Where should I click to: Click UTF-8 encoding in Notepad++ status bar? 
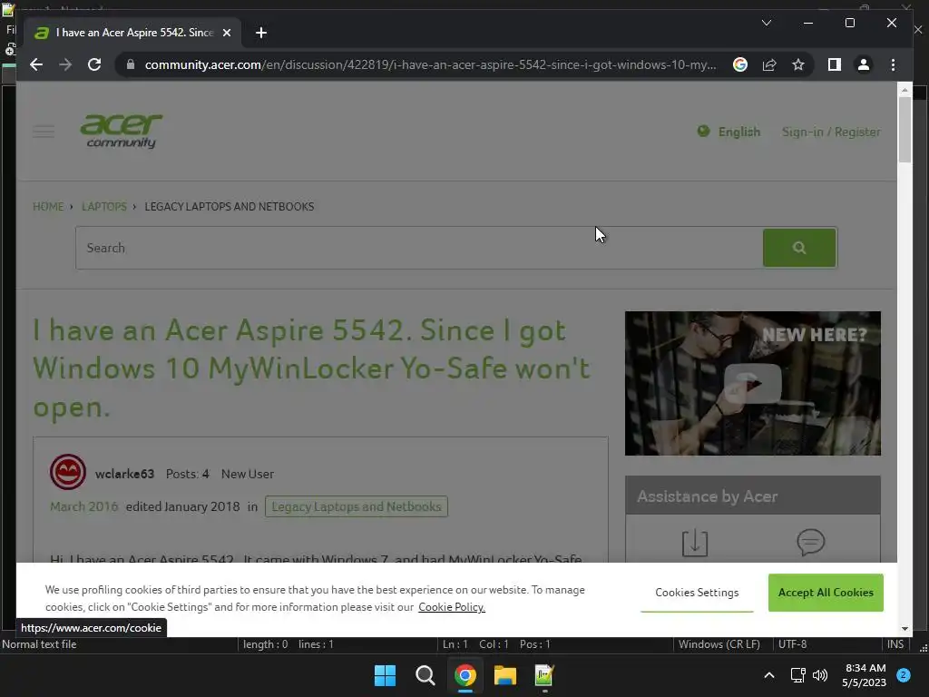tap(792, 644)
